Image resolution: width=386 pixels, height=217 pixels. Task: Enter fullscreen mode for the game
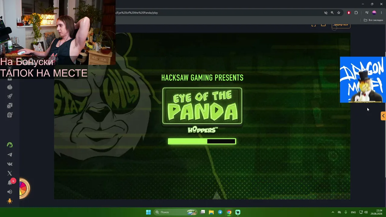[x=314, y=25]
